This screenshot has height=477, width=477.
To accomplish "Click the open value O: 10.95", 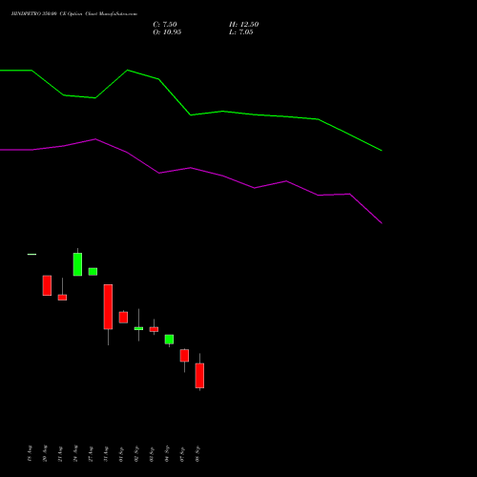I will [x=167, y=32].
